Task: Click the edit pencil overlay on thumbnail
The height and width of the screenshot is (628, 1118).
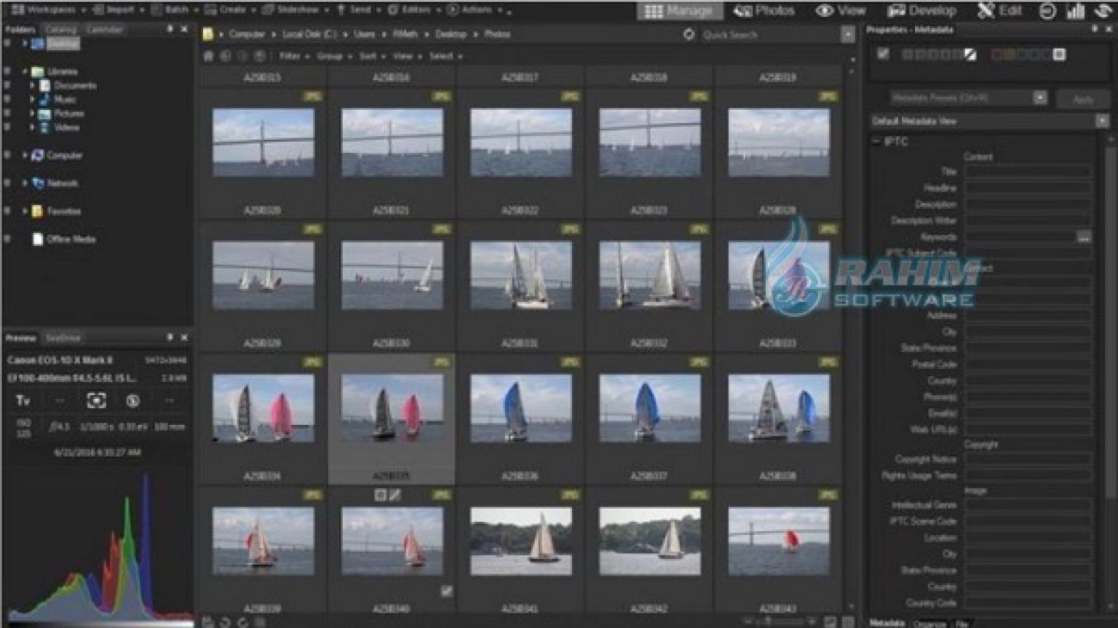Action: (x=395, y=496)
